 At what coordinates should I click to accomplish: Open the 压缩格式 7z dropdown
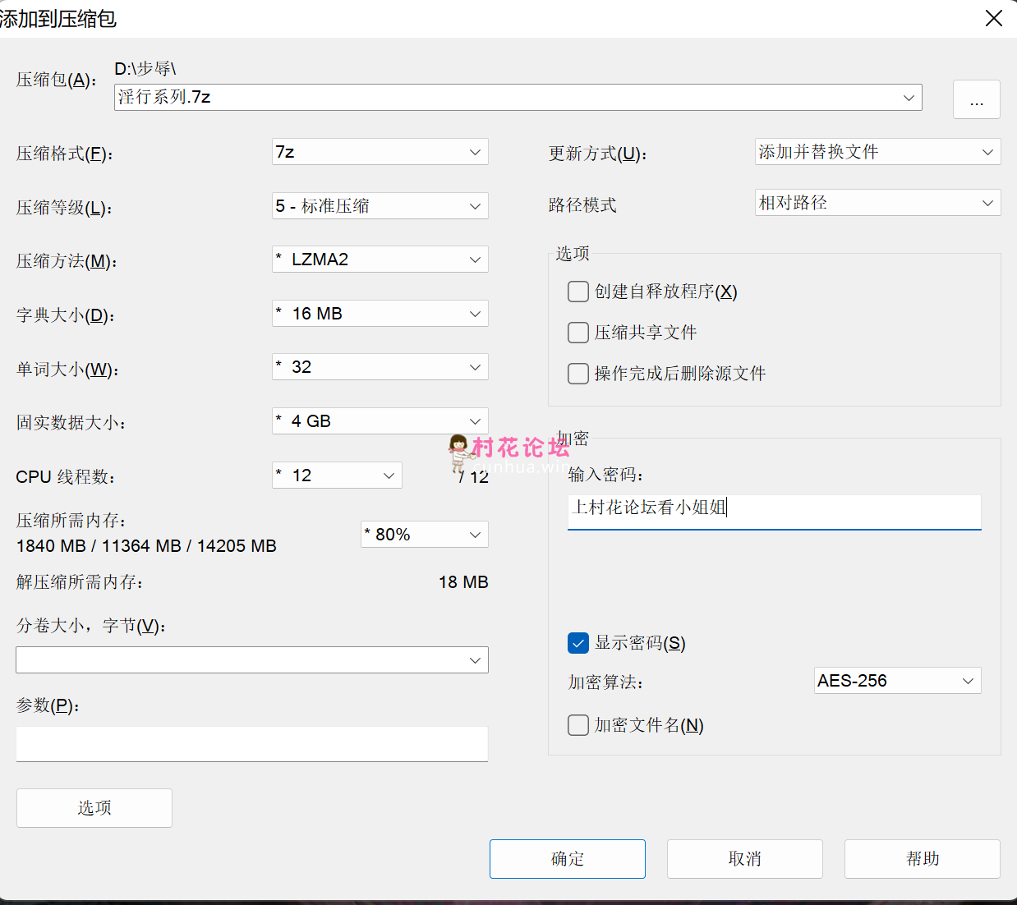coord(380,152)
